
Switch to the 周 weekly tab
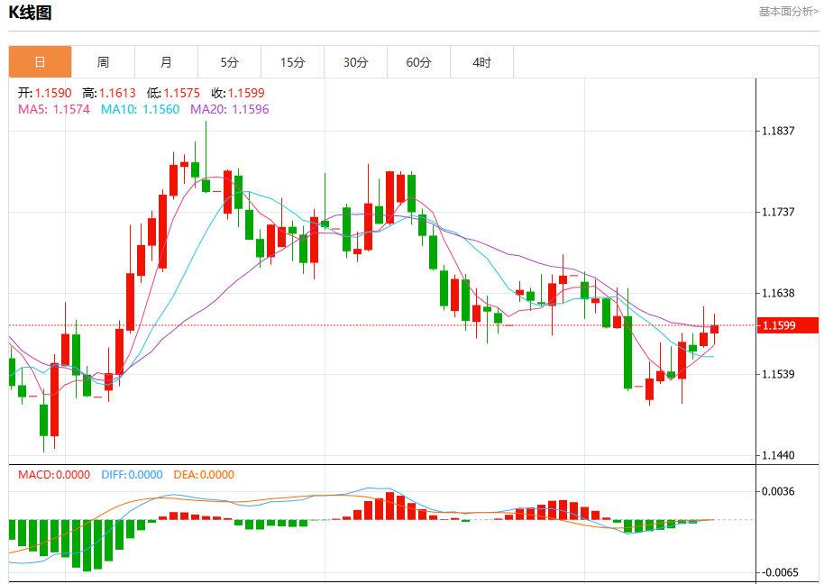[103, 62]
